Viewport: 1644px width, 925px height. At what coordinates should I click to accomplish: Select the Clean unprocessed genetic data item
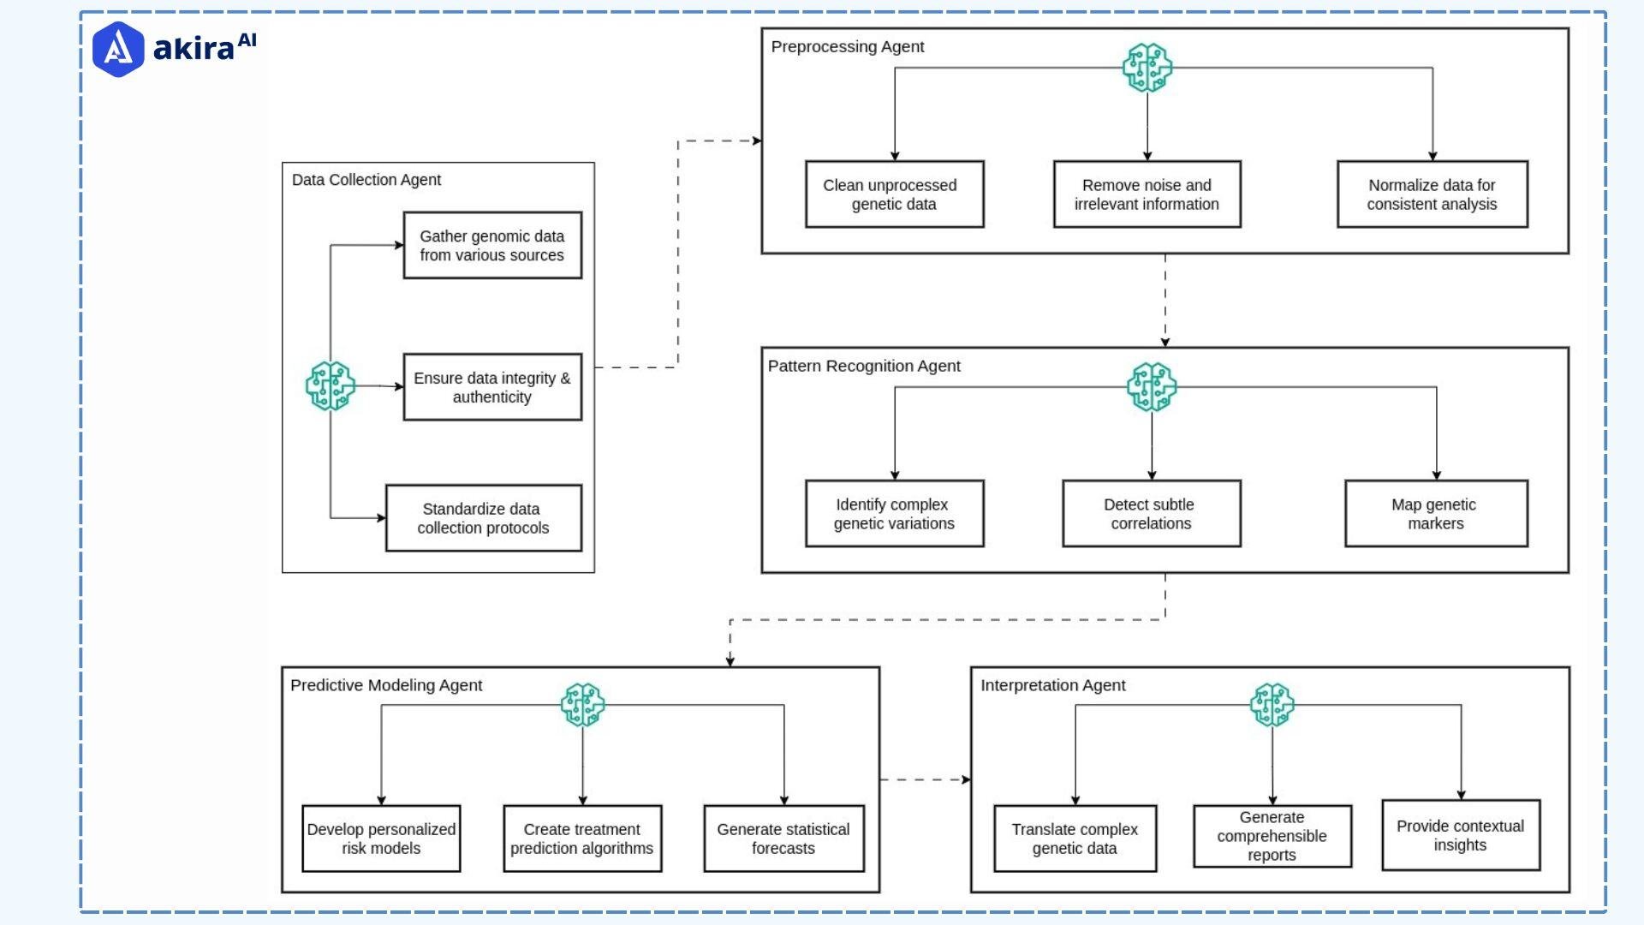[x=892, y=193]
